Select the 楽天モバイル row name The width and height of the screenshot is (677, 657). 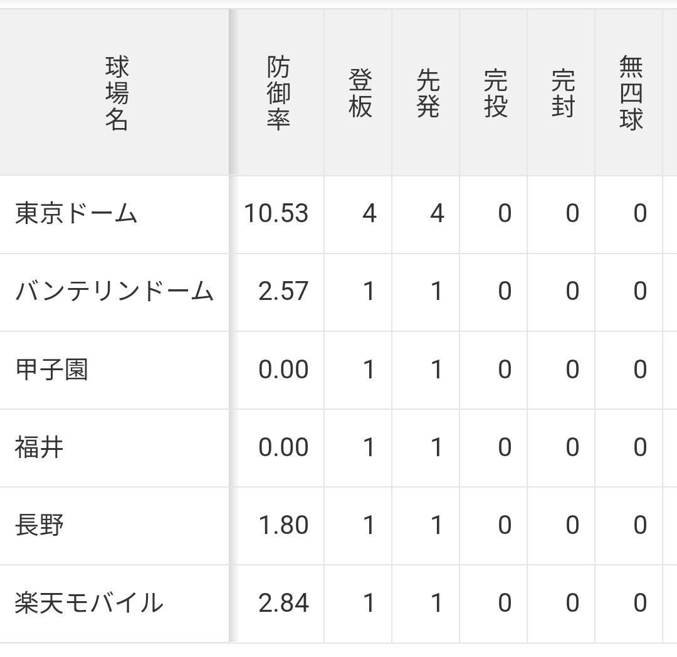point(90,603)
